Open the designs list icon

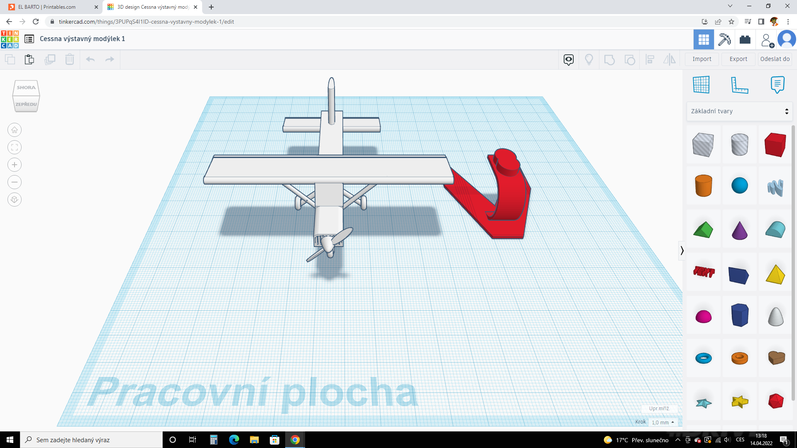pos(29,39)
